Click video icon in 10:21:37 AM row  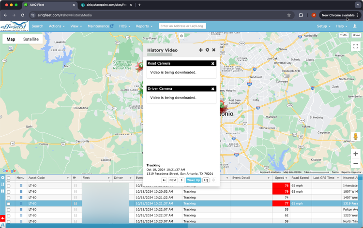point(76,203)
